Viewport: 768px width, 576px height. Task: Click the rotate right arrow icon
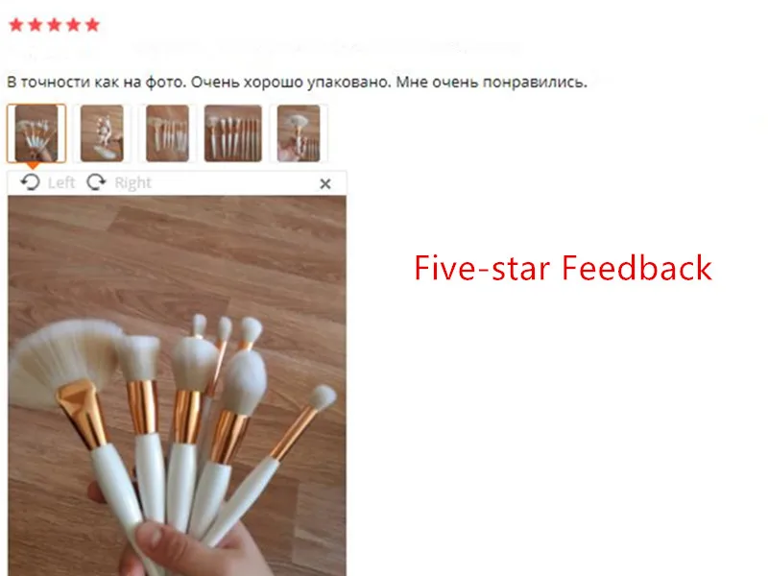click(x=96, y=182)
